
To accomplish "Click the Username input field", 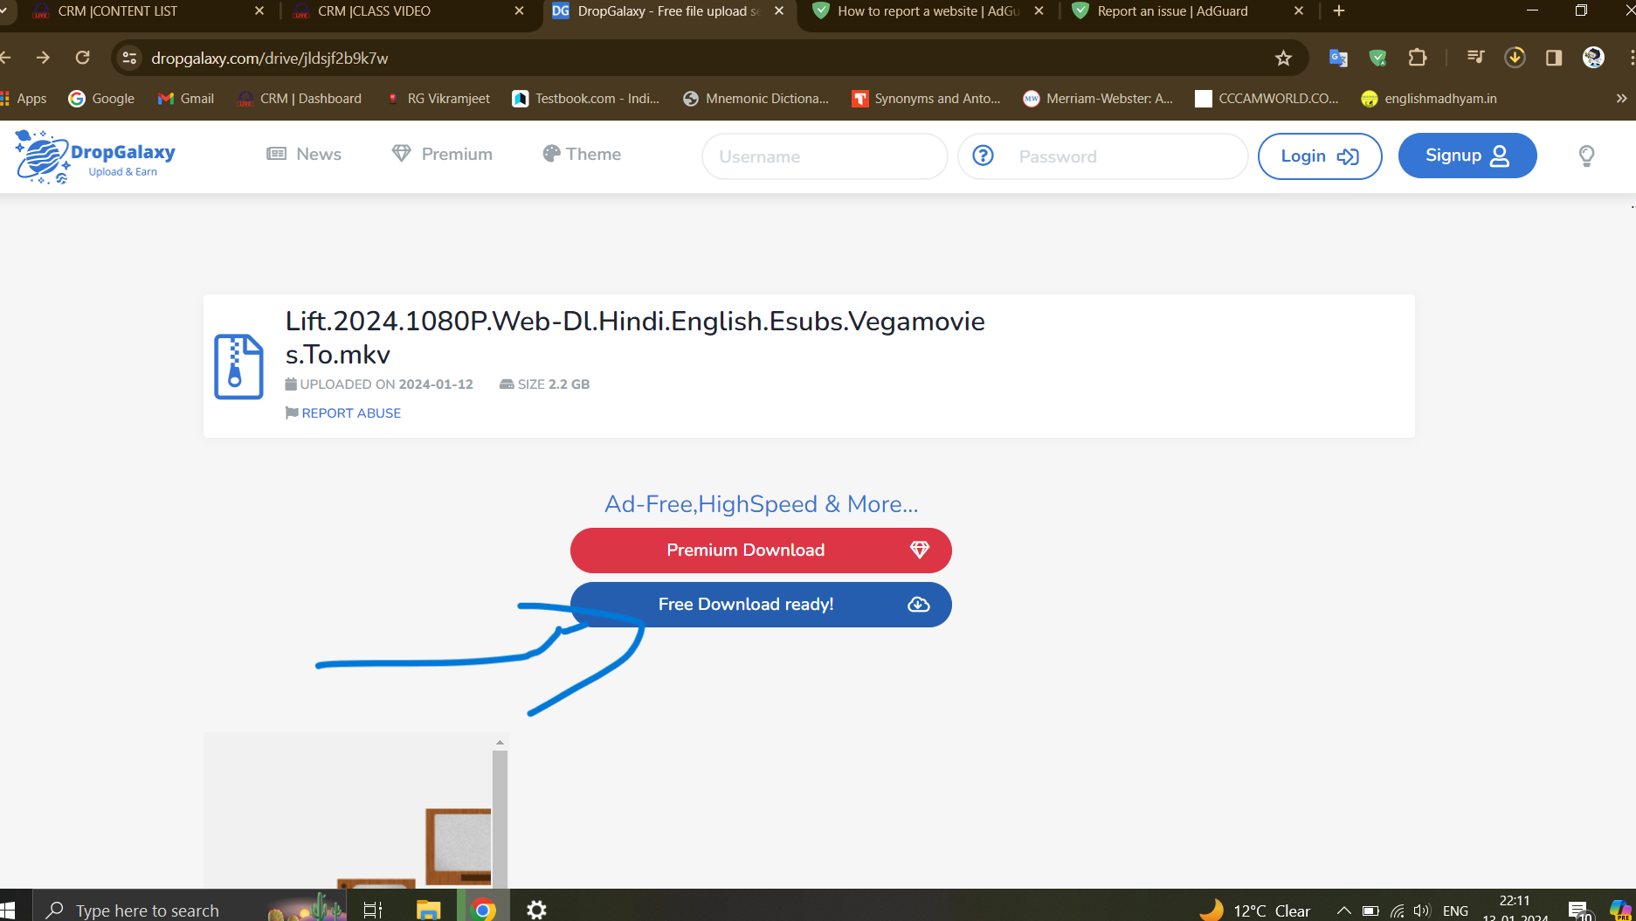I will pos(824,156).
